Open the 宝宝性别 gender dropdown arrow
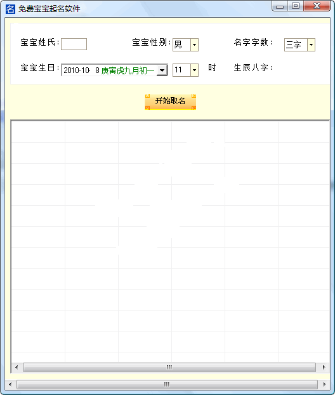The image size is (335, 395). click(x=194, y=45)
